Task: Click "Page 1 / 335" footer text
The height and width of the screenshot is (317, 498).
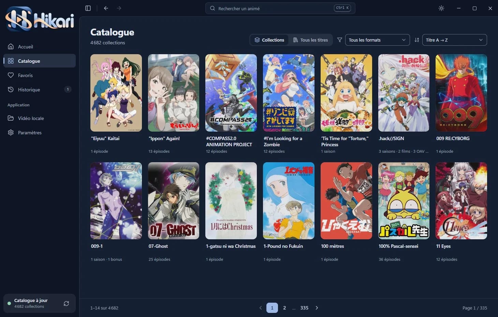Action: pos(475,308)
